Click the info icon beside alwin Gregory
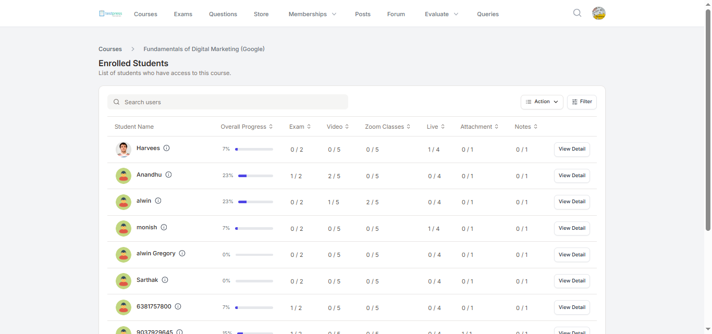 (182, 253)
